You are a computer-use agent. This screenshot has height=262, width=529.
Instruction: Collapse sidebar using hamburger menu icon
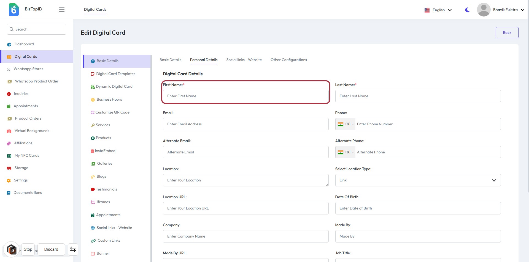click(x=62, y=10)
